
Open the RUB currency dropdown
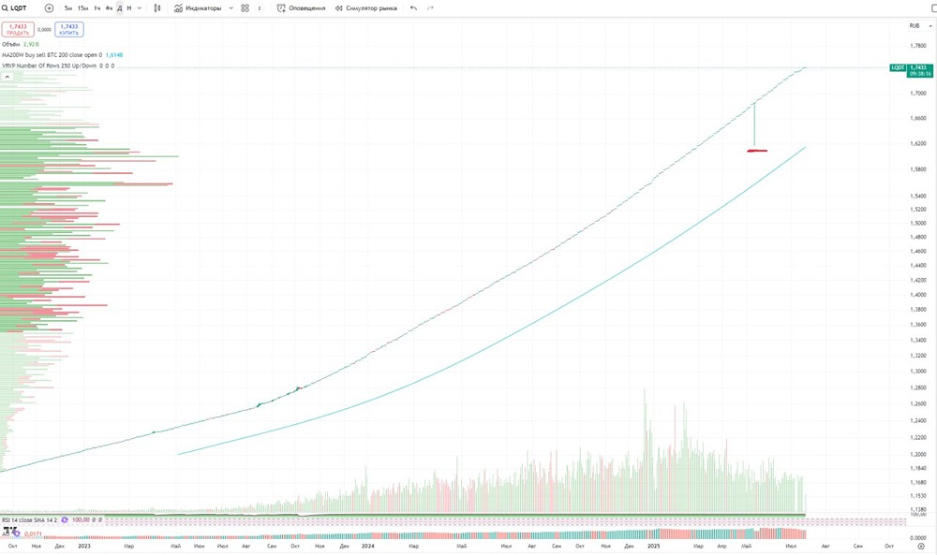tap(920, 25)
